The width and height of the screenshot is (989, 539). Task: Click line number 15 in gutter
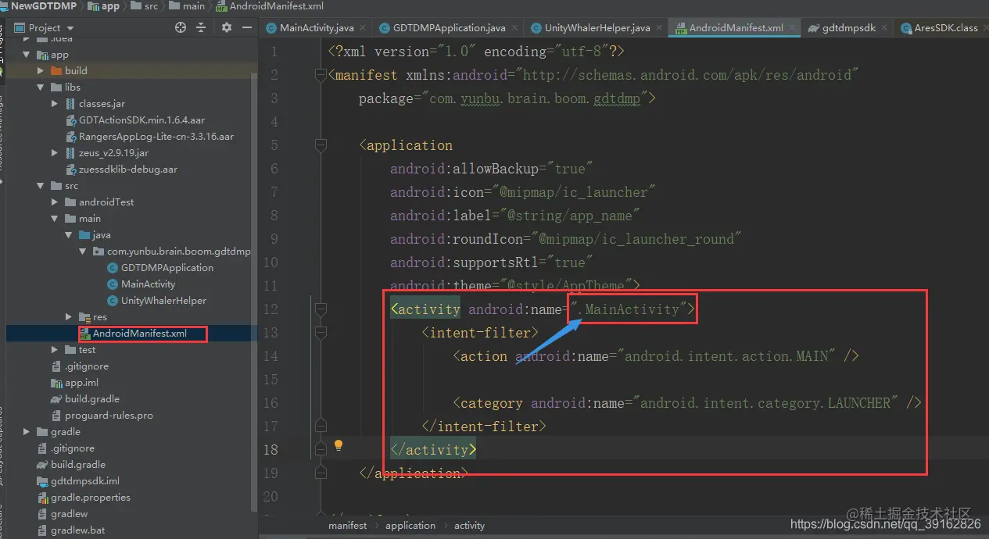(270, 380)
